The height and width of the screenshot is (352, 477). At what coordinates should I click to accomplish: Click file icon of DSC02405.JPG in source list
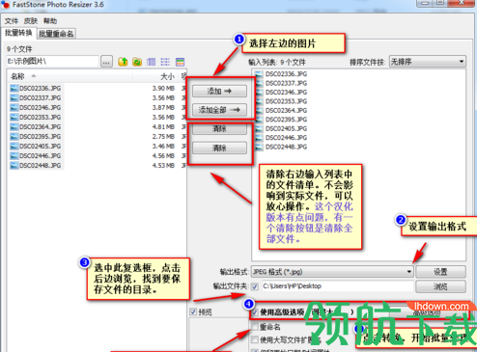click(14, 146)
